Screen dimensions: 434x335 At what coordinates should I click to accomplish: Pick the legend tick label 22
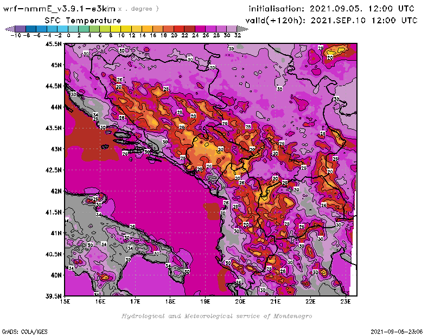(x=184, y=35)
